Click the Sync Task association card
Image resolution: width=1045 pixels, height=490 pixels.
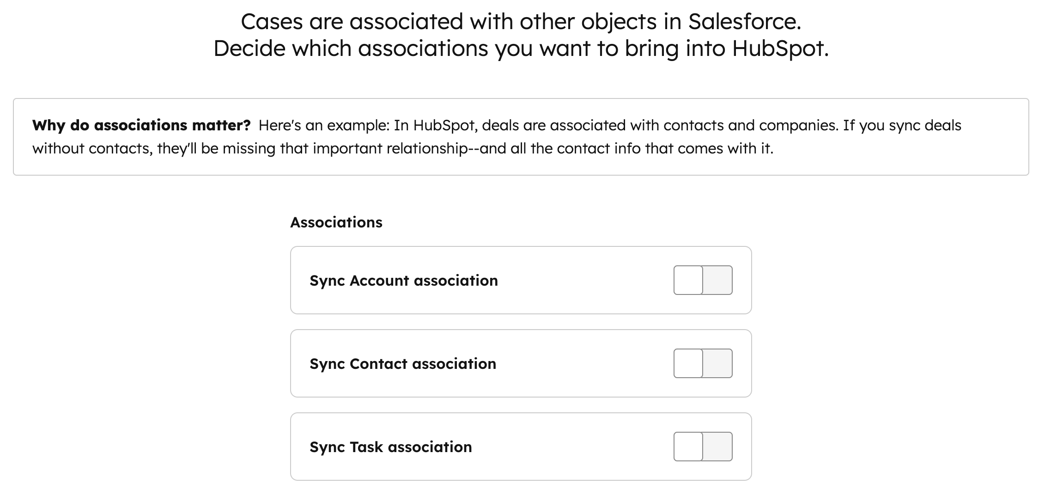(x=521, y=447)
